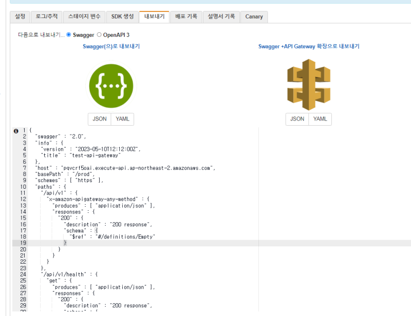The image size is (411, 316).
Task: Open the 설명서 기록 tab
Action: click(221, 16)
